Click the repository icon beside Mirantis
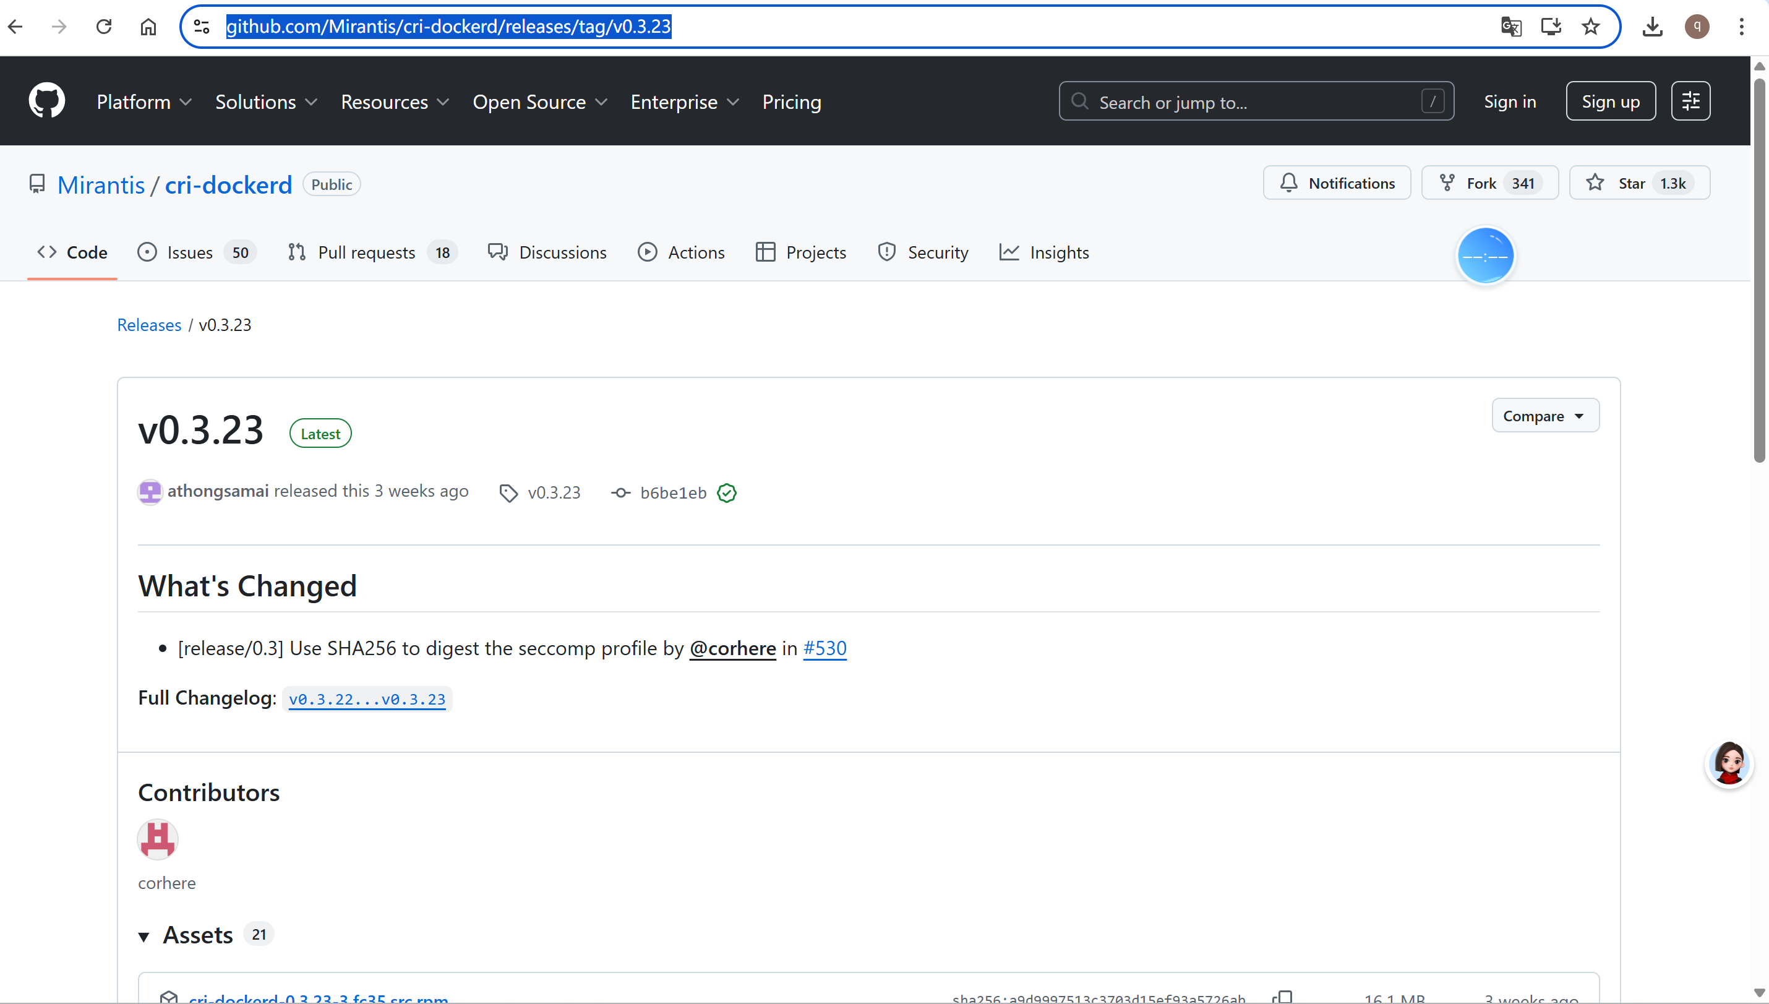1769x1004 pixels. (37, 184)
